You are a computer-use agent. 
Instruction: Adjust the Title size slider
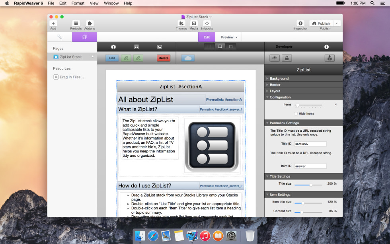pyautogui.click(x=308, y=185)
